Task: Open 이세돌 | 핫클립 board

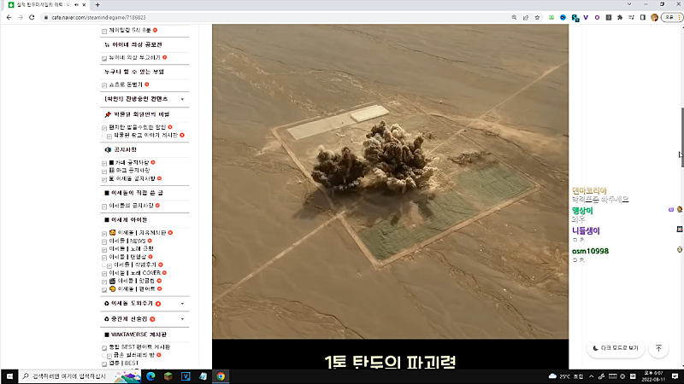Action: tap(136, 281)
